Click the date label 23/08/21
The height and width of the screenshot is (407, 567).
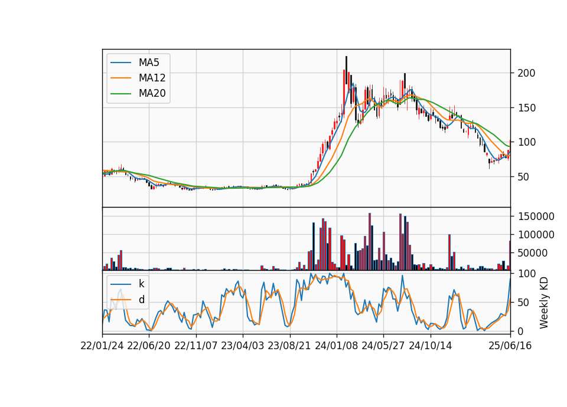coord(289,346)
